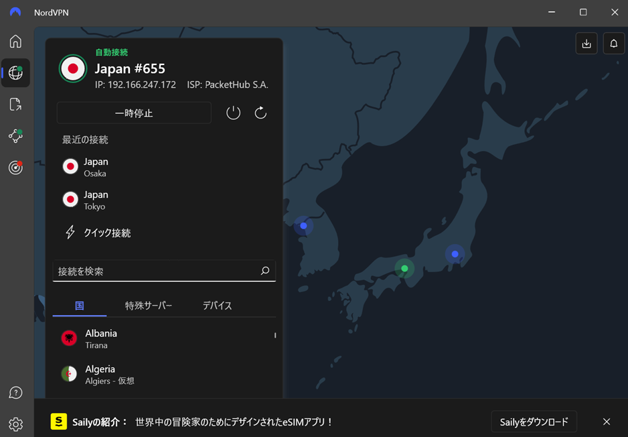
Task: Click the IP: 192.166.247.172 text
Action: click(x=135, y=84)
